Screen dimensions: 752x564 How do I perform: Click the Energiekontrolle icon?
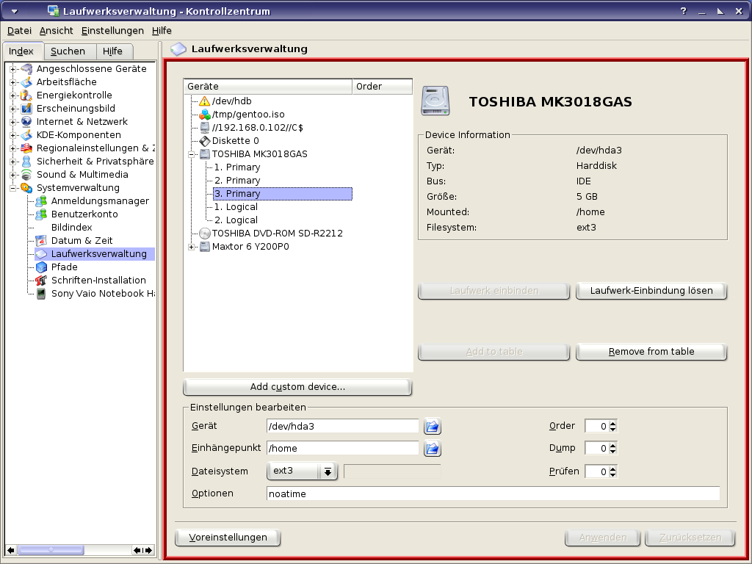[27, 95]
